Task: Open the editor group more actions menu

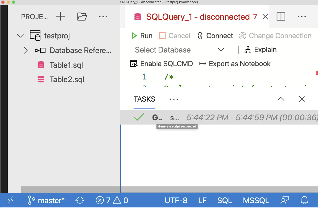Action: (x=302, y=16)
